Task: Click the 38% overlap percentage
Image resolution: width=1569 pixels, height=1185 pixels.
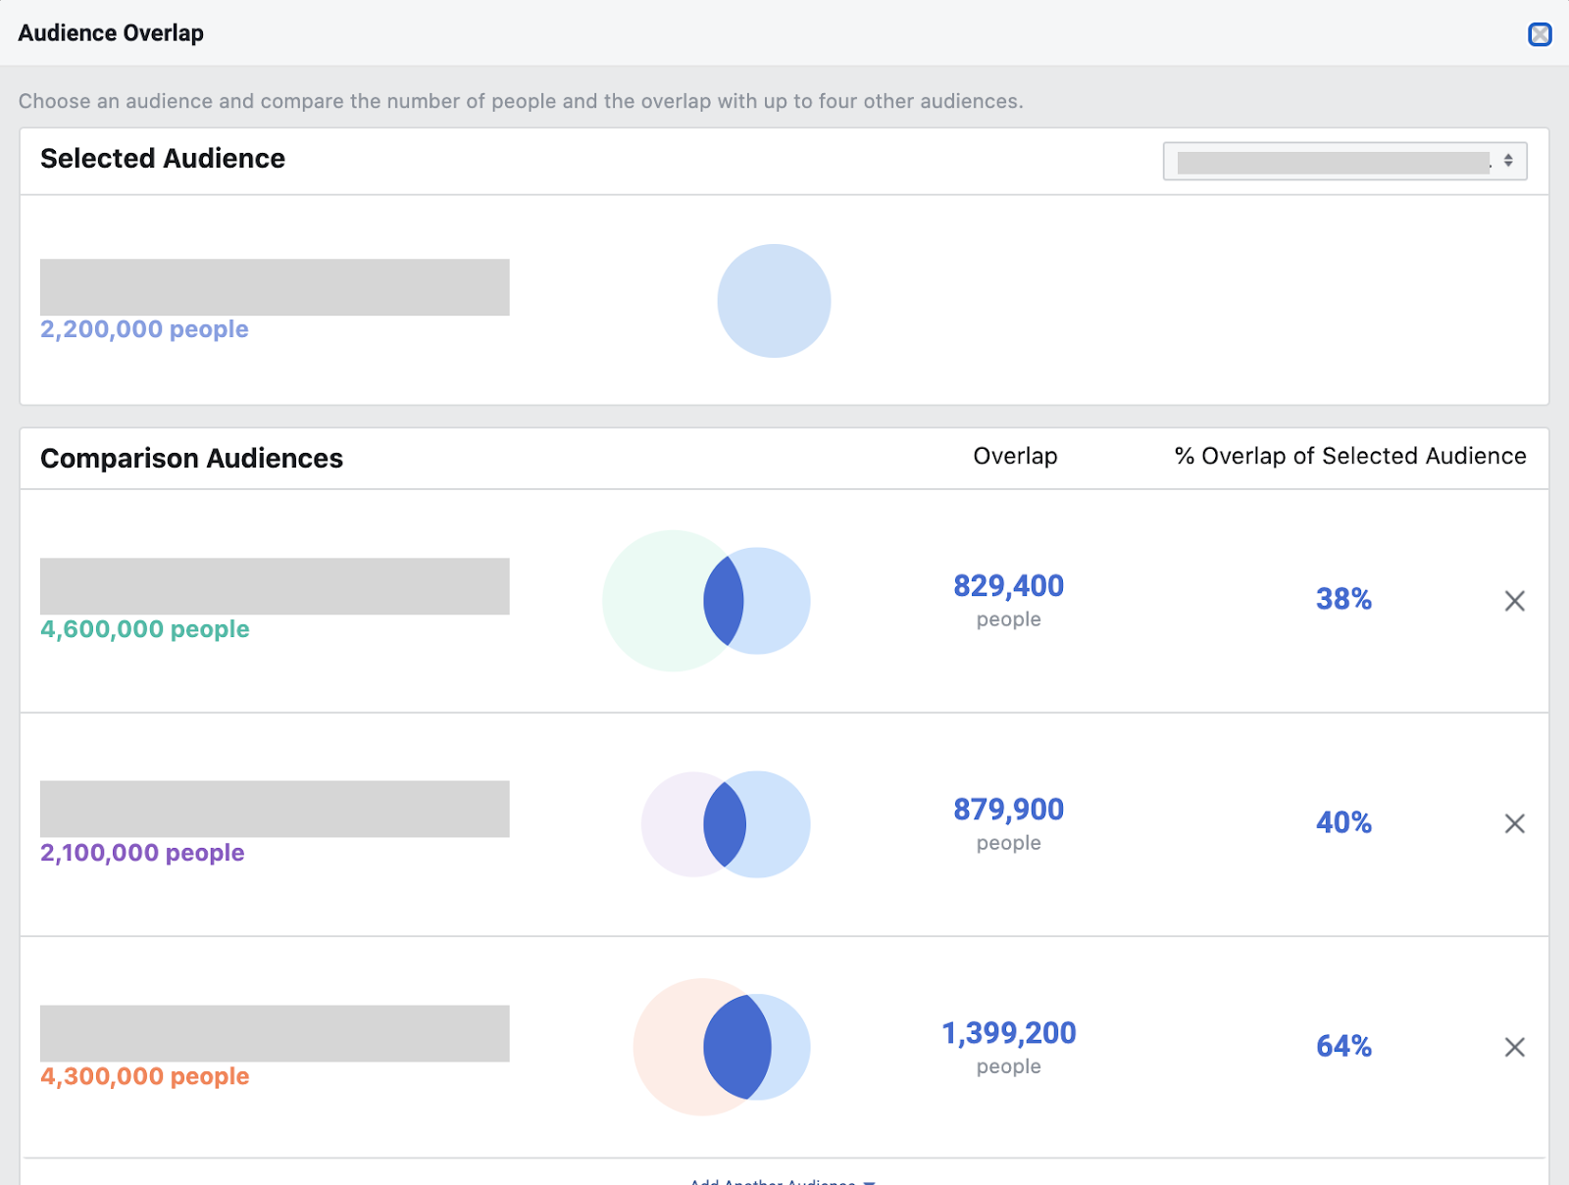Action: [1343, 599]
